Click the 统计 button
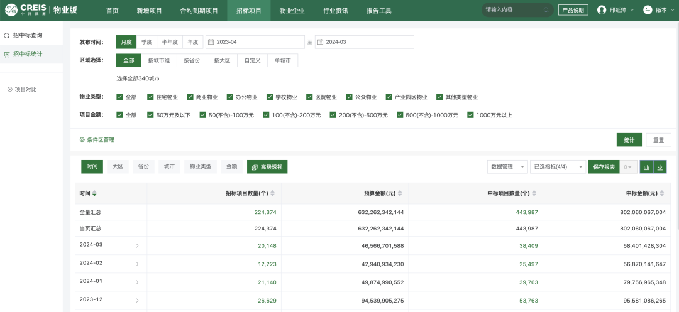 tap(629, 140)
